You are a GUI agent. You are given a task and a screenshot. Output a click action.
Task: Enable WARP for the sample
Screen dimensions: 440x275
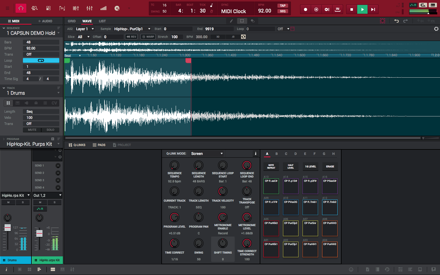(x=148, y=36)
